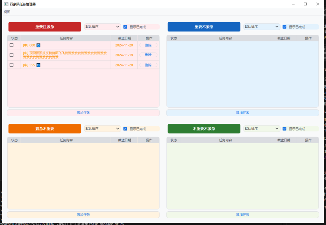326x225 pixels.
Task: Select the task text [中] 000
Action: [29, 45]
